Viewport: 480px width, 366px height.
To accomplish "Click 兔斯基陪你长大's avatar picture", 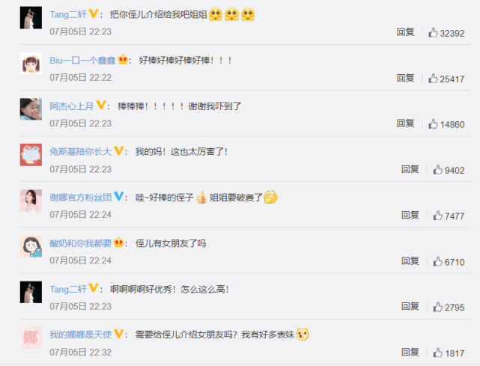I will 31,155.
